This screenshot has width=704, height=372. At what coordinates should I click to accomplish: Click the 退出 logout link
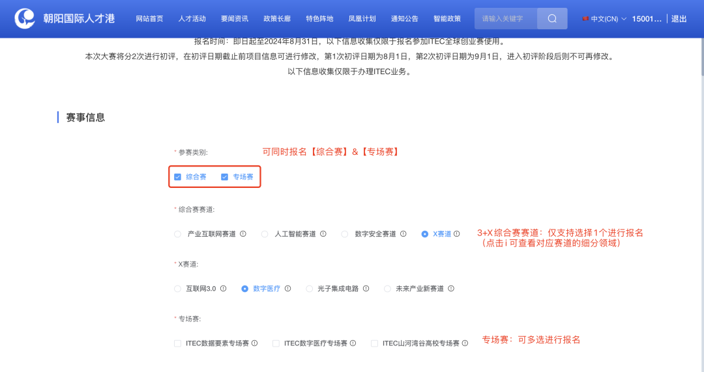coord(679,19)
